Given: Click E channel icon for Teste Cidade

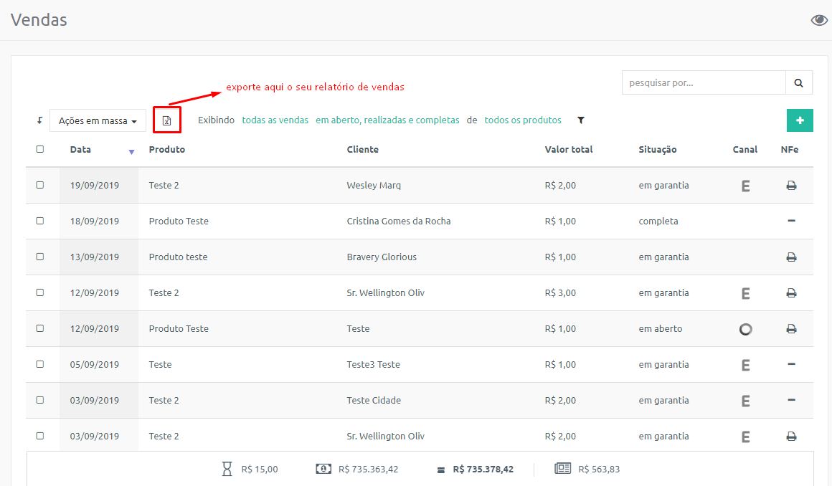Looking at the screenshot, I should tap(745, 401).
